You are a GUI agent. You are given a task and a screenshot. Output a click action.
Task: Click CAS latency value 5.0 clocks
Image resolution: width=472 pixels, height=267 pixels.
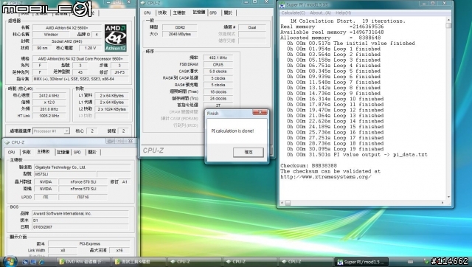point(218,72)
